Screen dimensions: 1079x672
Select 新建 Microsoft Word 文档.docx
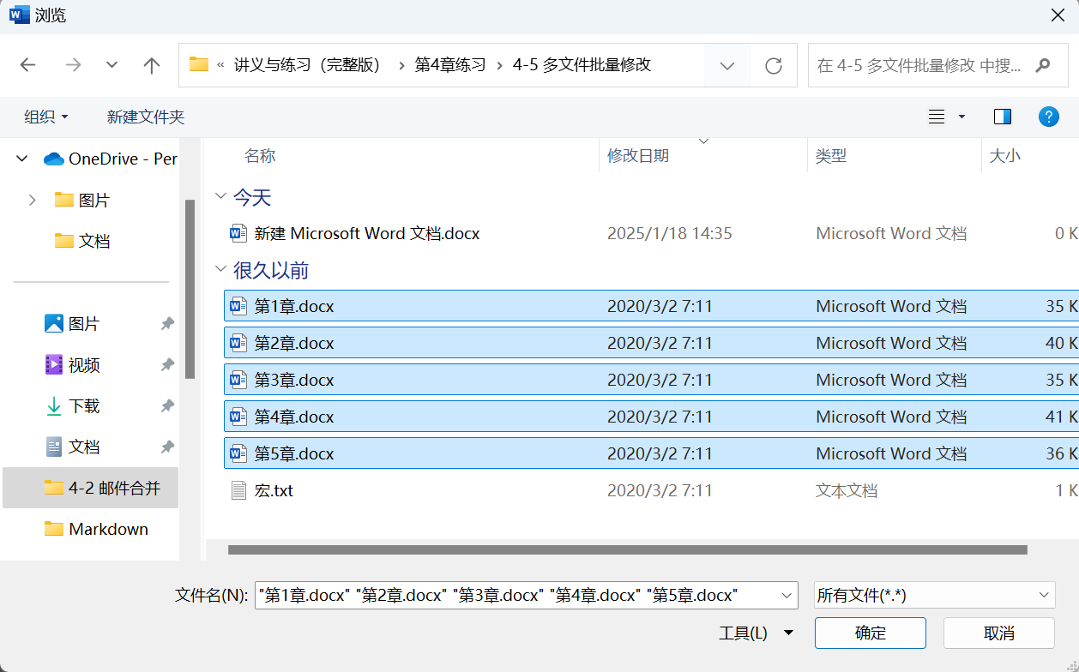[367, 233]
